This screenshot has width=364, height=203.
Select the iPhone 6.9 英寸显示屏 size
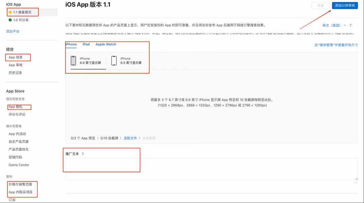(88, 61)
